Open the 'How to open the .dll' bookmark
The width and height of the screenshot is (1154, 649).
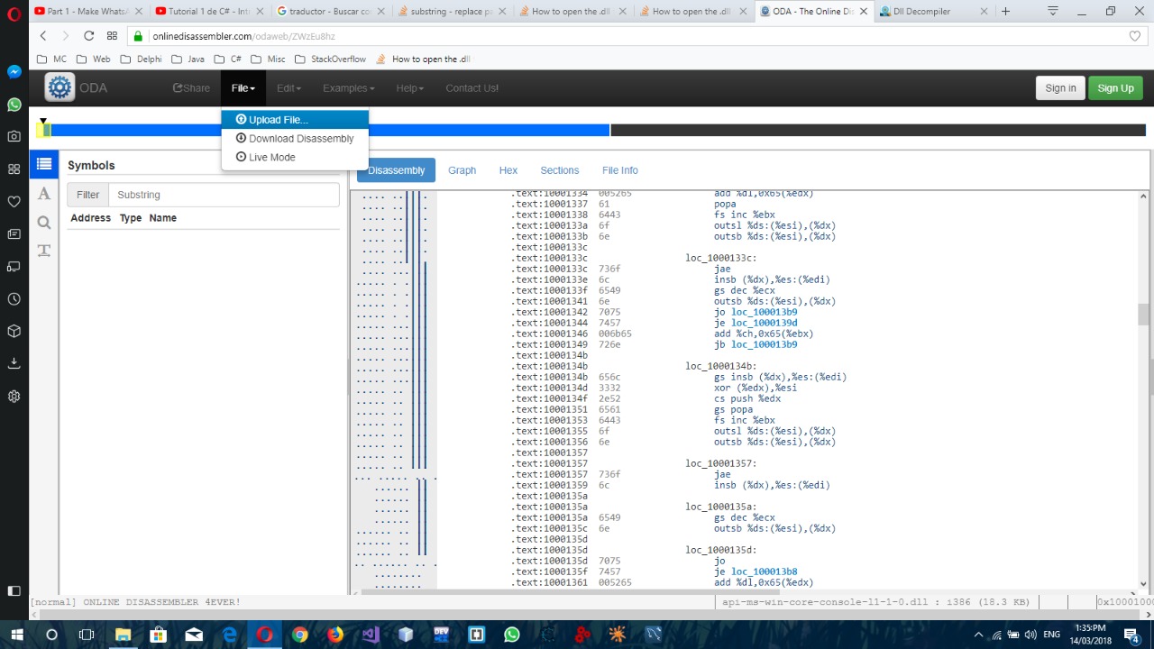[x=424, y=59]
